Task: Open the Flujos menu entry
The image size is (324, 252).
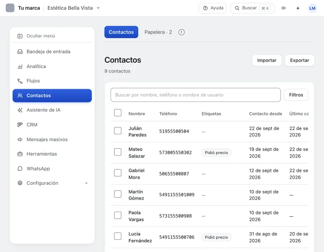Action: pos(52,81)
